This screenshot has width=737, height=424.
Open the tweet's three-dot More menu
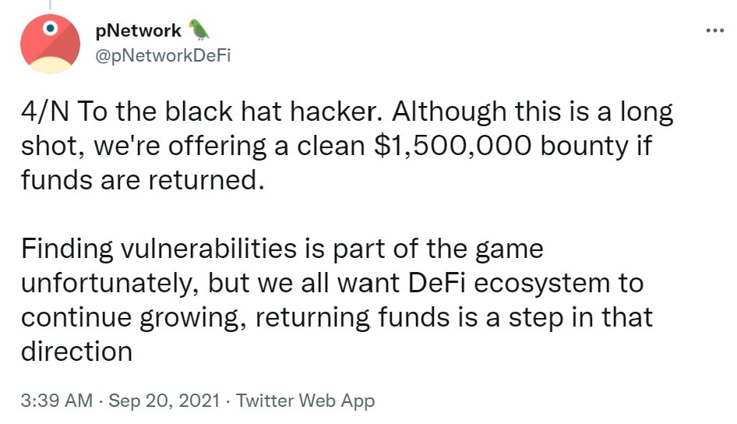pyautogui.click(x=714, y=30)
